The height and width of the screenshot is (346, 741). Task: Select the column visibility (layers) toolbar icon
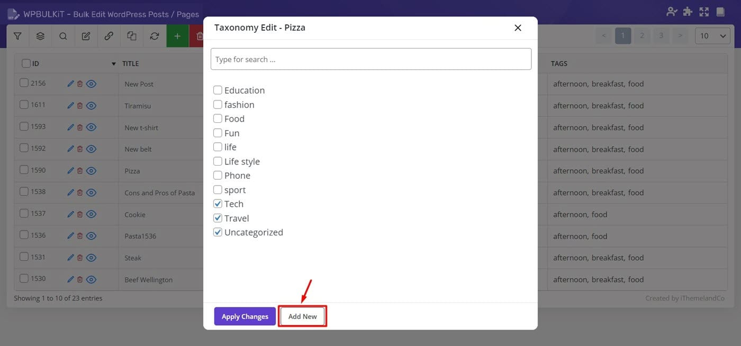(x=40, y=35)
